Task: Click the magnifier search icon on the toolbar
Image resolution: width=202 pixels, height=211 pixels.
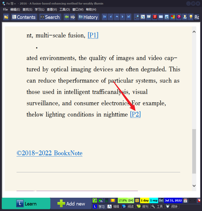Action: coord(137,17)
